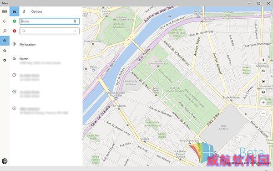Open the settings gear in the sidebar
This screenshot has height=171, width=273.
coord(5,60)
